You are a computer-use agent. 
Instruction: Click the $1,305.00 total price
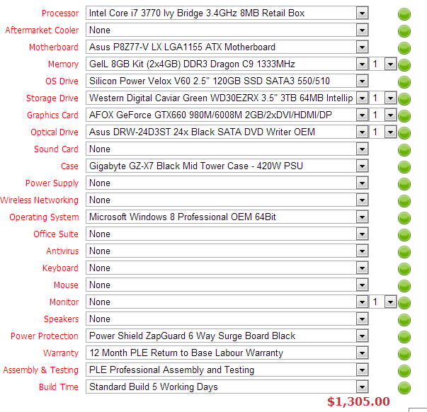[358, 402]
